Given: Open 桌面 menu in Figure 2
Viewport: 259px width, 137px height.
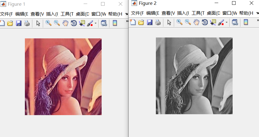Looking at the screenshot, I should pyautogui.click(x=213, y=13).
